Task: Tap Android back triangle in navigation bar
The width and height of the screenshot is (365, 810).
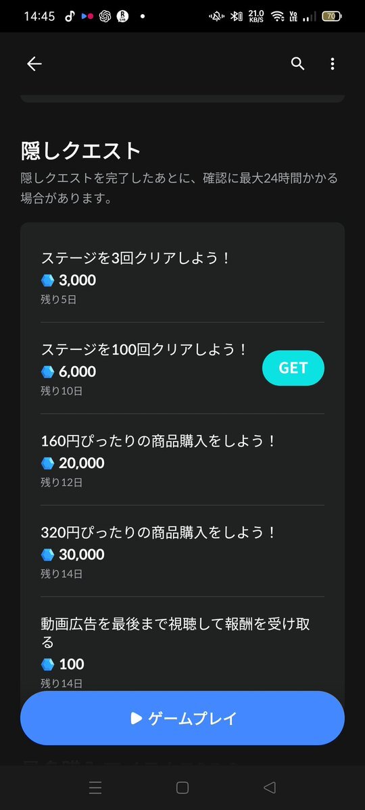Action: pos(269,787)
